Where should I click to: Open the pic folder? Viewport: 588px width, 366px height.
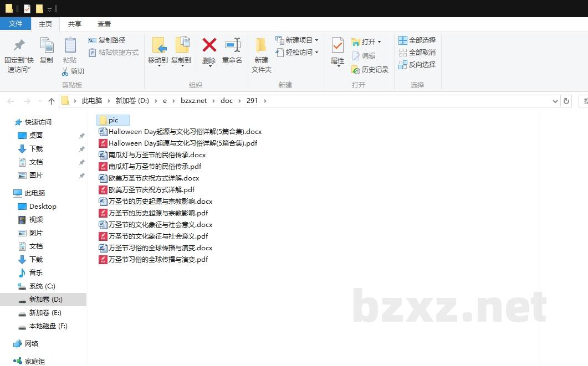click(x=113, y=120)
